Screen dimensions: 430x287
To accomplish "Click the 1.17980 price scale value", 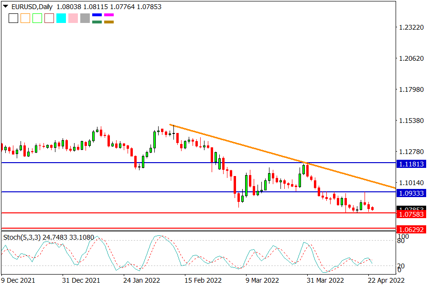I will 411,89.
